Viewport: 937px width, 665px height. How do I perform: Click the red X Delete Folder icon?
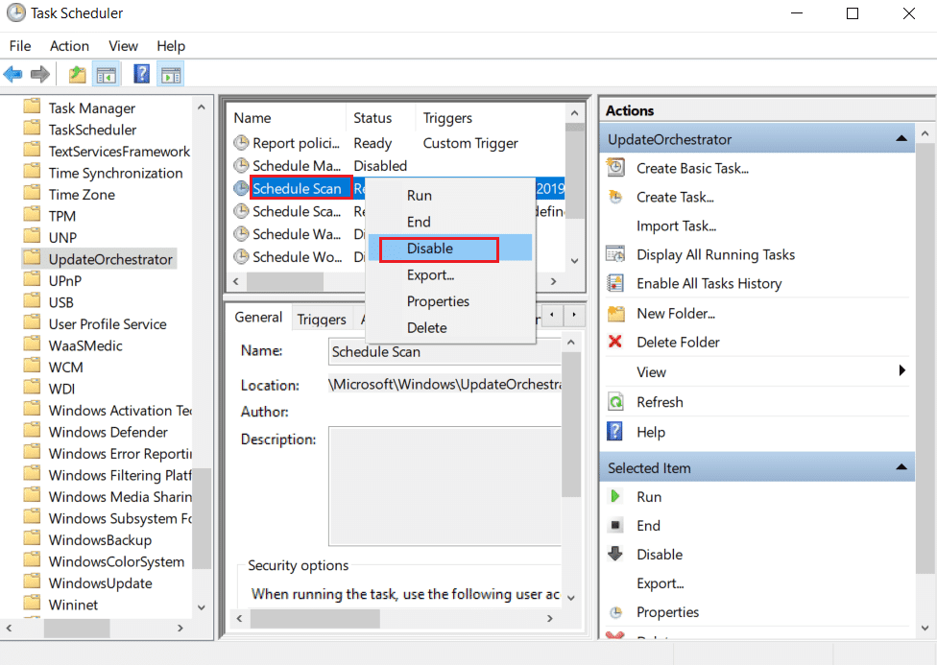point(614,342)
